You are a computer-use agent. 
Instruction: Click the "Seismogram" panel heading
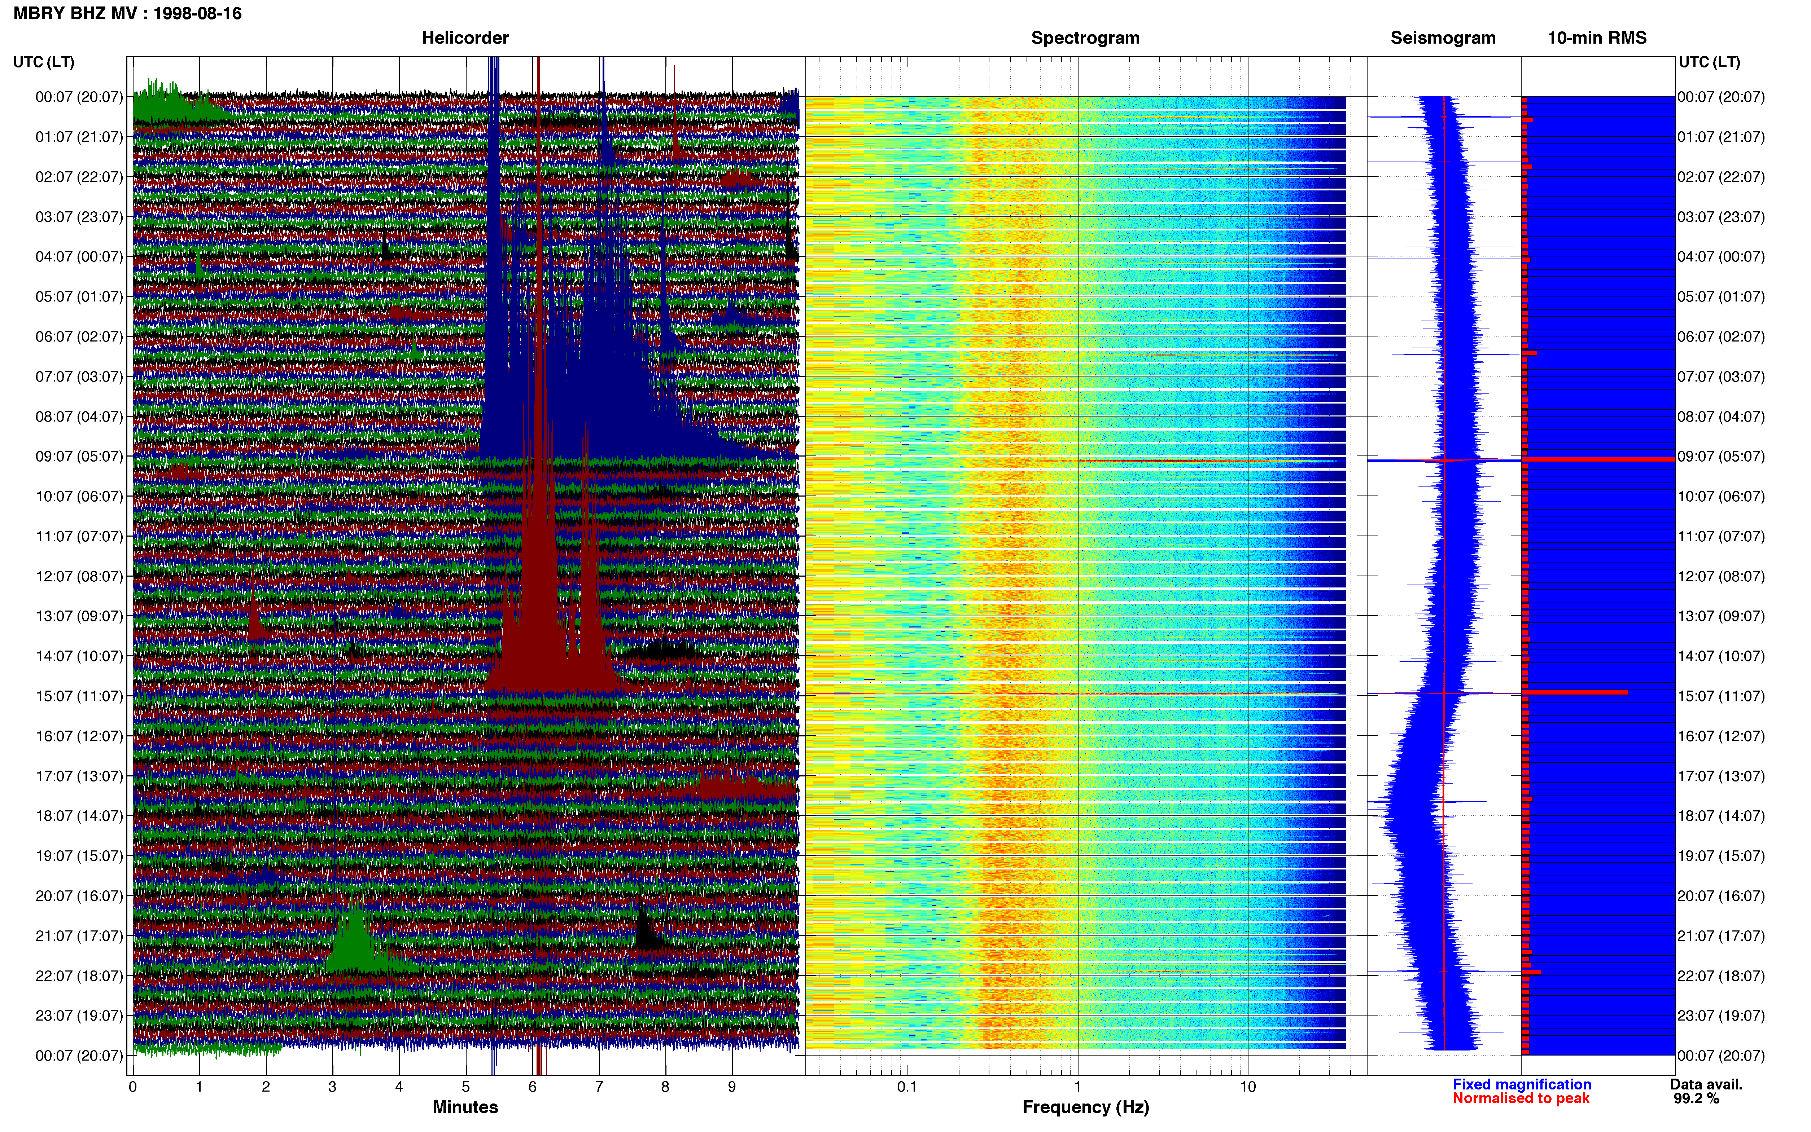(x=1443, y=38)
